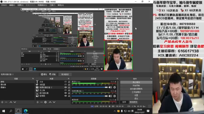204x114 pixels.
Task: Switch to the 控件 tab at the bottom
Action: 124,102
